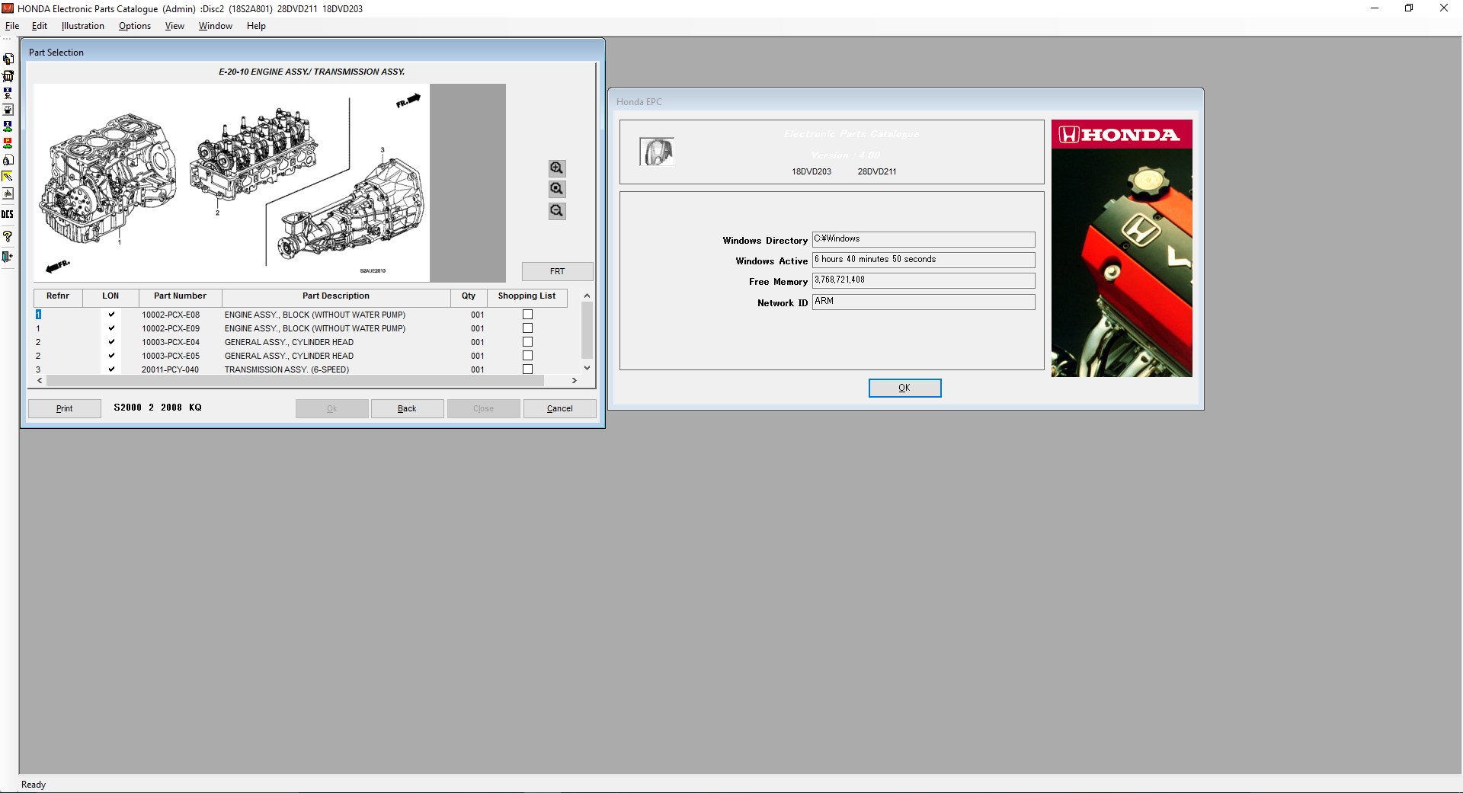Viewport: 1463px width, 793px height.
Task: Click the printer icon in left toolbar
Action: 8,193
